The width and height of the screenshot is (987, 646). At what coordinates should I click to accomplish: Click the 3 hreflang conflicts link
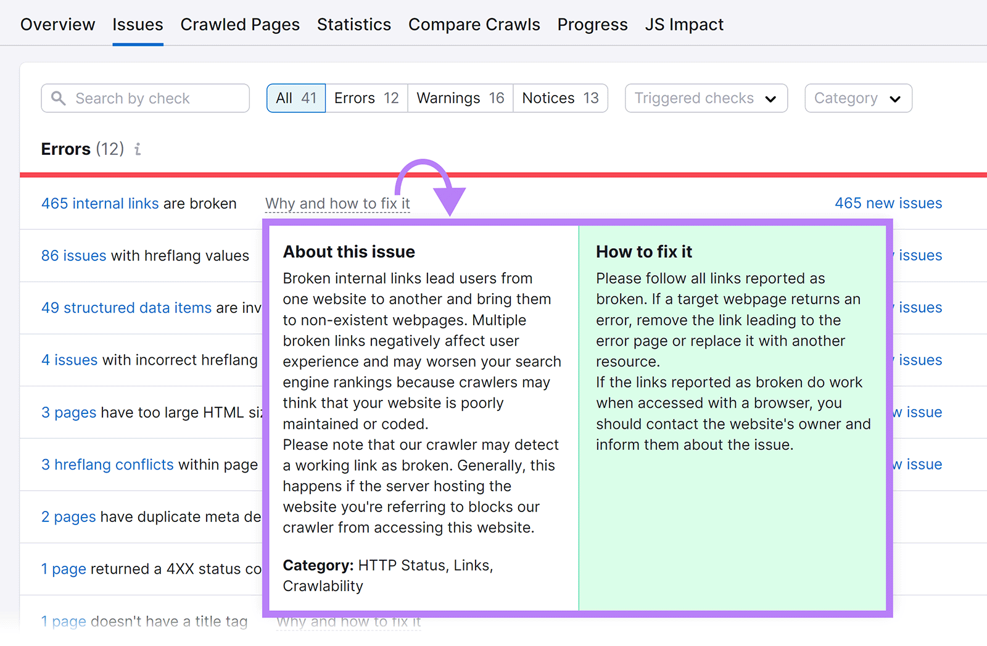point(107,465)
